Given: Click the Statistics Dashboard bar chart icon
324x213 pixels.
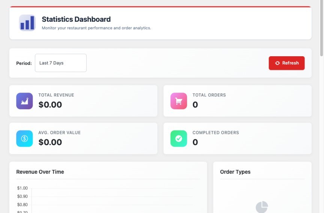Looking at the screenshot, I should pos(27,23).
